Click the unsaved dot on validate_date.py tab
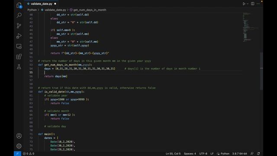 coord(55,4)
